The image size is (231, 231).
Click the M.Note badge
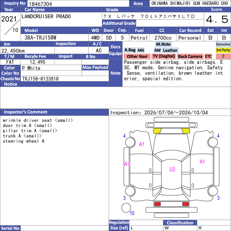[x=163, y=44]
